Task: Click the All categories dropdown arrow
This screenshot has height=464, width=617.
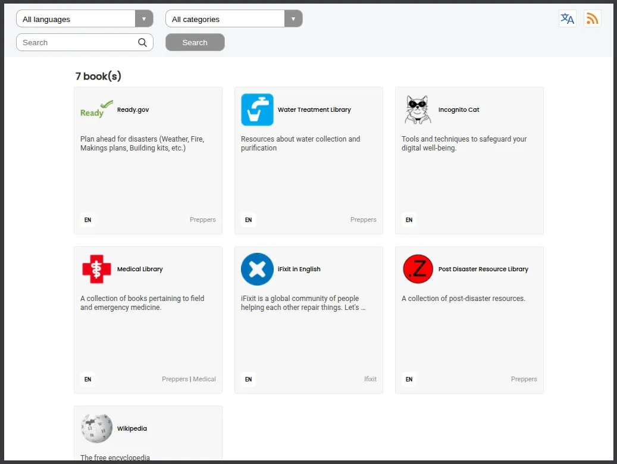Action: pos(293,18)
